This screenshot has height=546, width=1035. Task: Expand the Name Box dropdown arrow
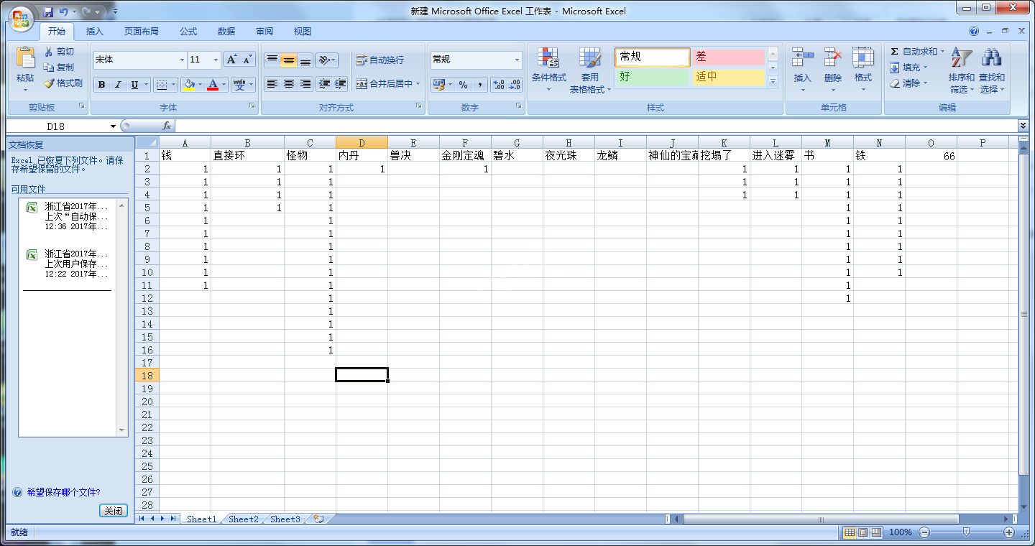(113, 126)
